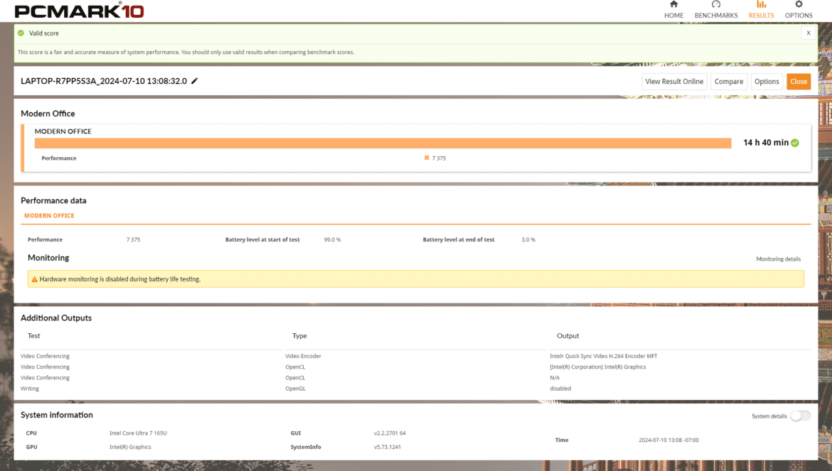Select the MODERN OFFICE performance data tab
This screenshot has height=471, width=832.
[49, 216]
